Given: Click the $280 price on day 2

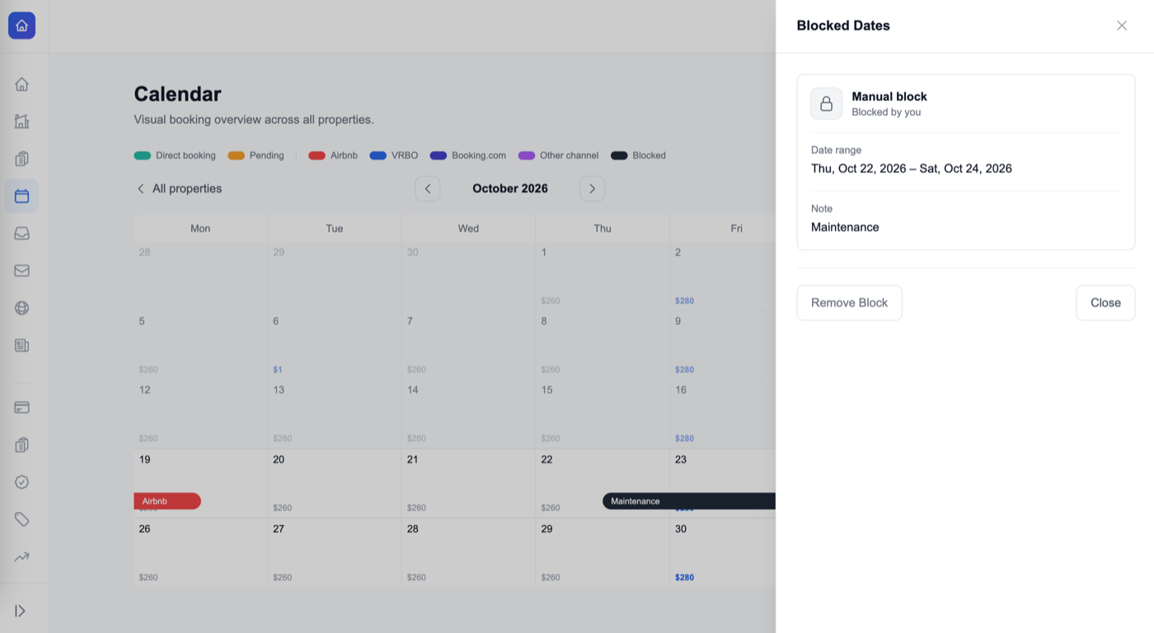Looking at the screenshot, I should [x=684, y=301].
